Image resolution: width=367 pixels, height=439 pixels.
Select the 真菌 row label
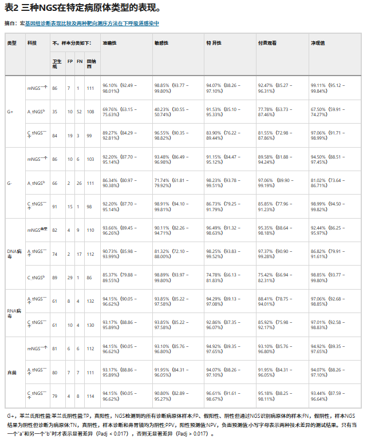(x=11, y=373)
